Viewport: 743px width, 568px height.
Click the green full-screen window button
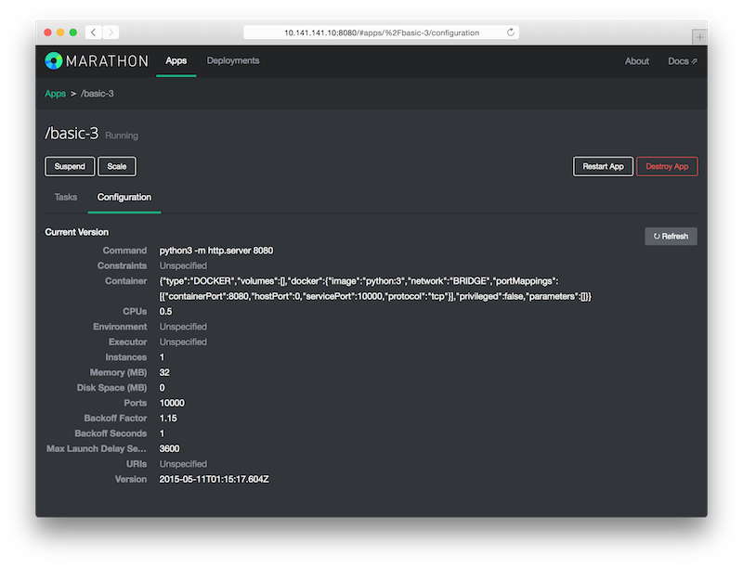73,32
